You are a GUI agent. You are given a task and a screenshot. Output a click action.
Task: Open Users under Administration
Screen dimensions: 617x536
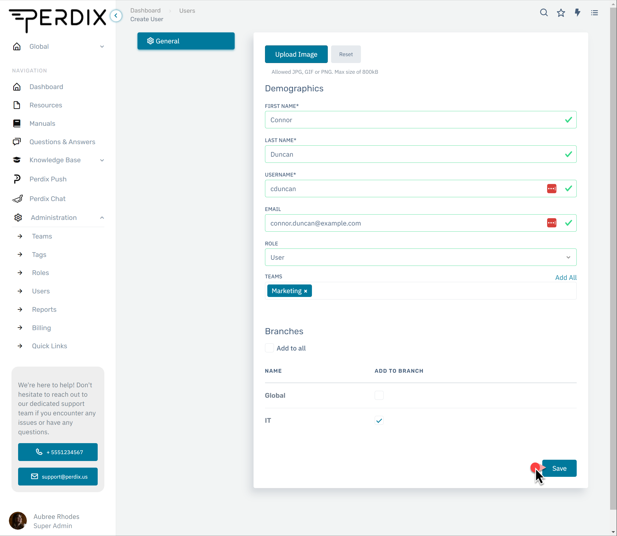point(41,291)
